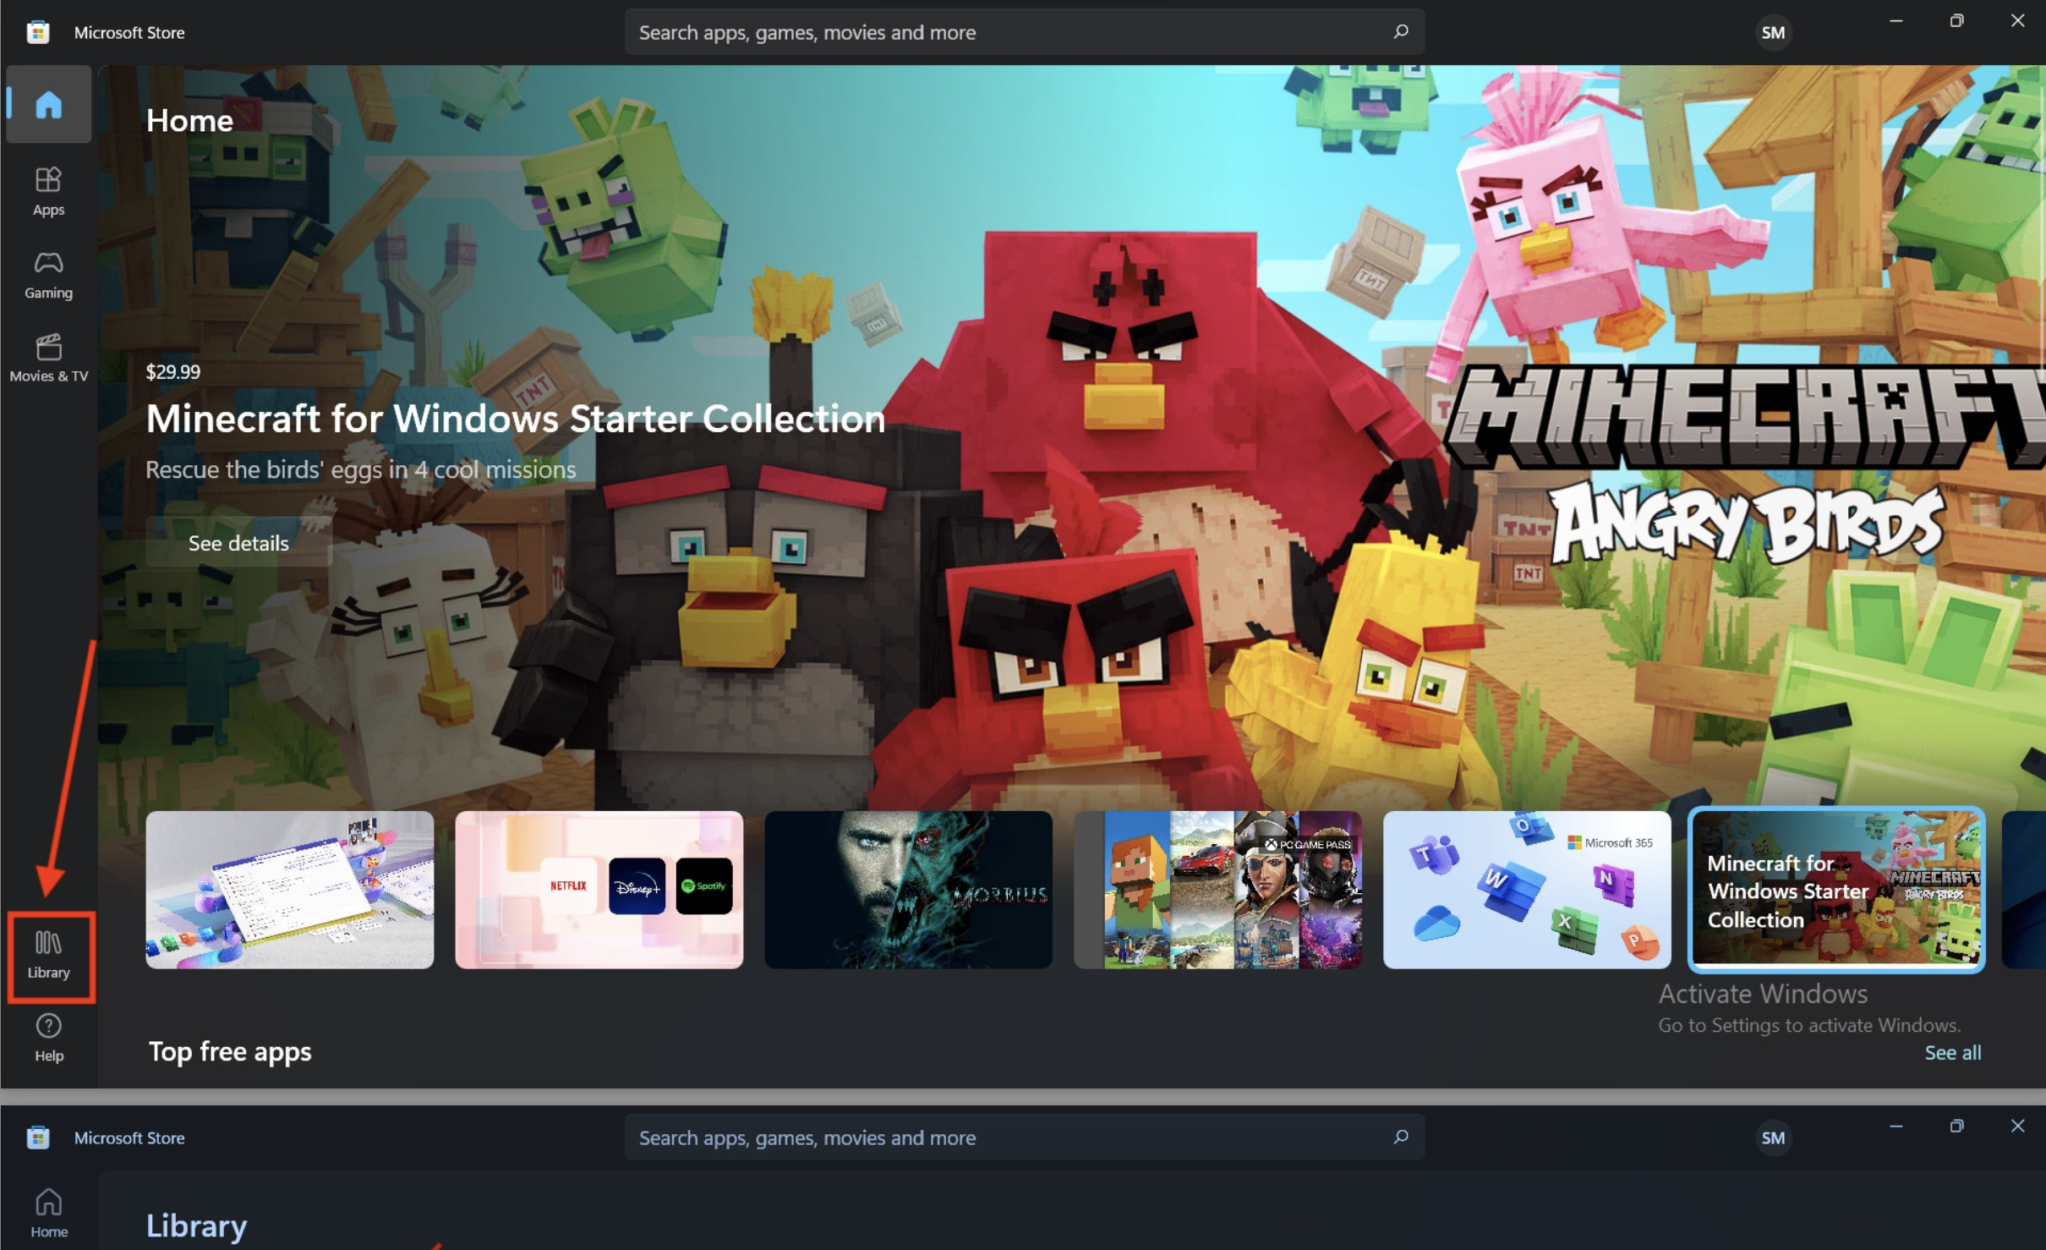Select the Morbius movie thumbnail
2046x1250 pixels.
point(908,890)
